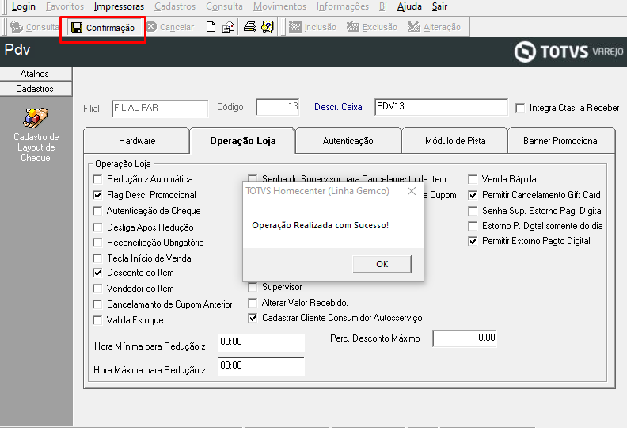Enable Tecla Início de Venda
This screenshot has width=627, height=428.
(x=97, y=258)
